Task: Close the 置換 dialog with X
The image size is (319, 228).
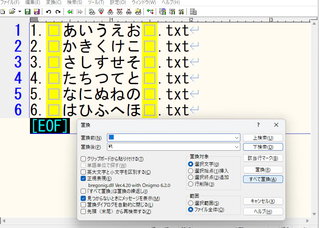Action: tap(276, 125)
